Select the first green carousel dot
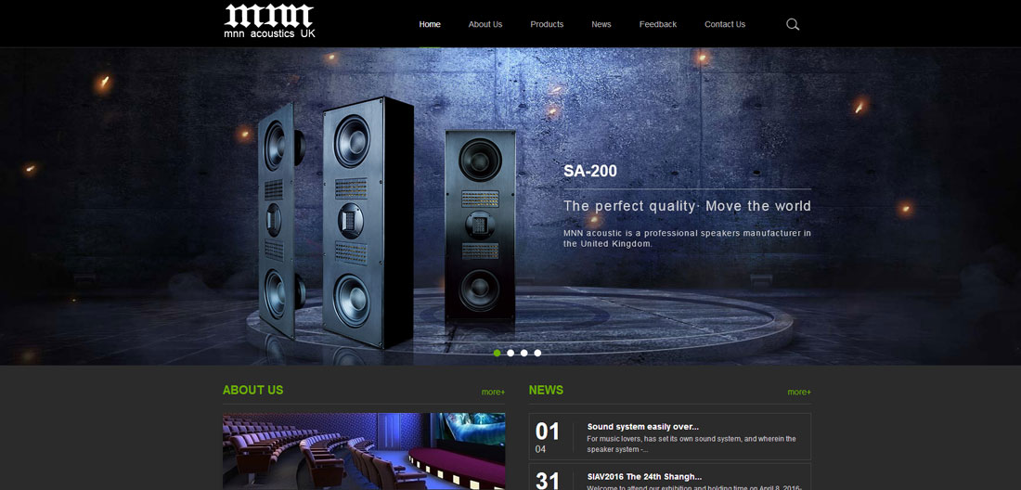This screenshot has height=490, width=1021. [x=498, y=353]
